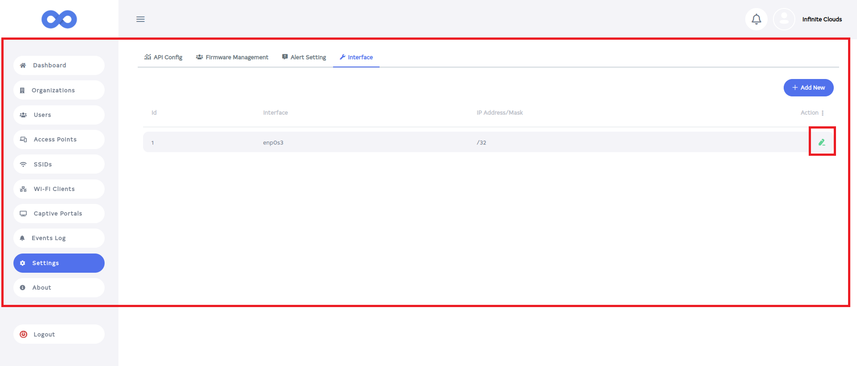Image resolution: width=857 pixels, height=366 pixels.
Task: Click the user avatar icon
Action: coord(784,19)
